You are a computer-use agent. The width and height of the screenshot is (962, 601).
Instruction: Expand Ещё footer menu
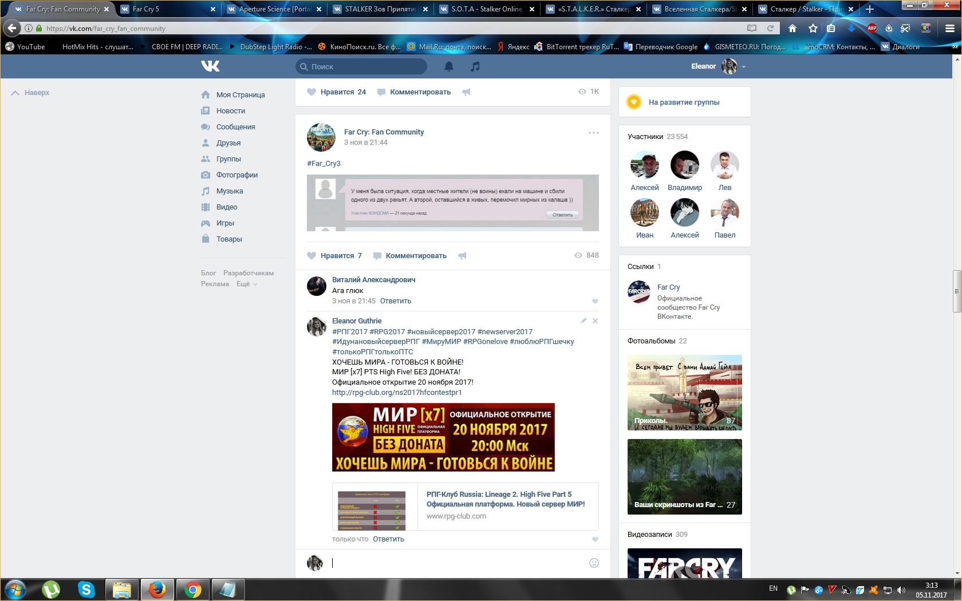[247, 284]
